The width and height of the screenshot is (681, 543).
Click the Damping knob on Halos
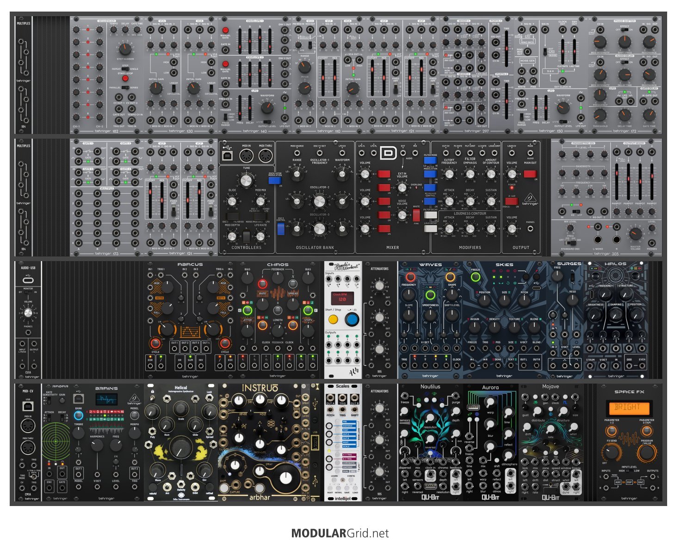616,314
